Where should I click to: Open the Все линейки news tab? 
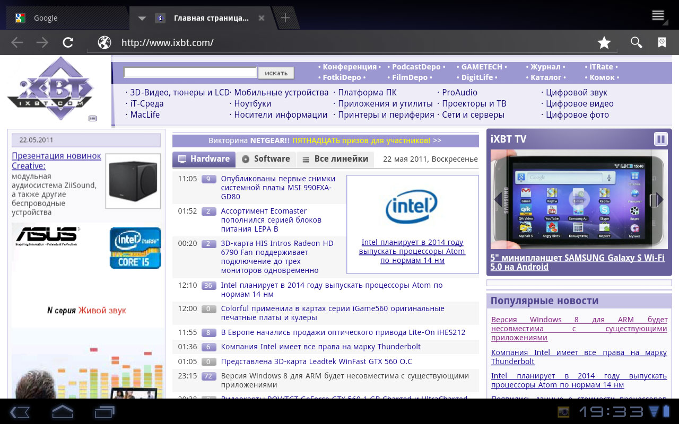335,159
